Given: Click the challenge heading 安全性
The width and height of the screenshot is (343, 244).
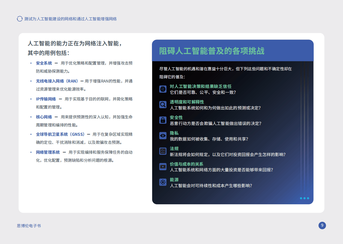Looking at the screenshot, I should pyautogui.click(x=176, y=117).
